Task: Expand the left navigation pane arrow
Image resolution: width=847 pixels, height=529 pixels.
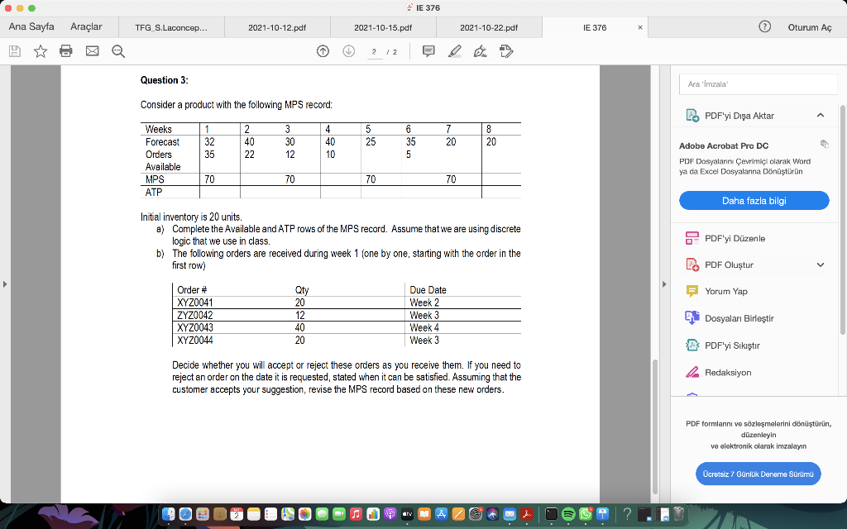Action: click(5, 284)
